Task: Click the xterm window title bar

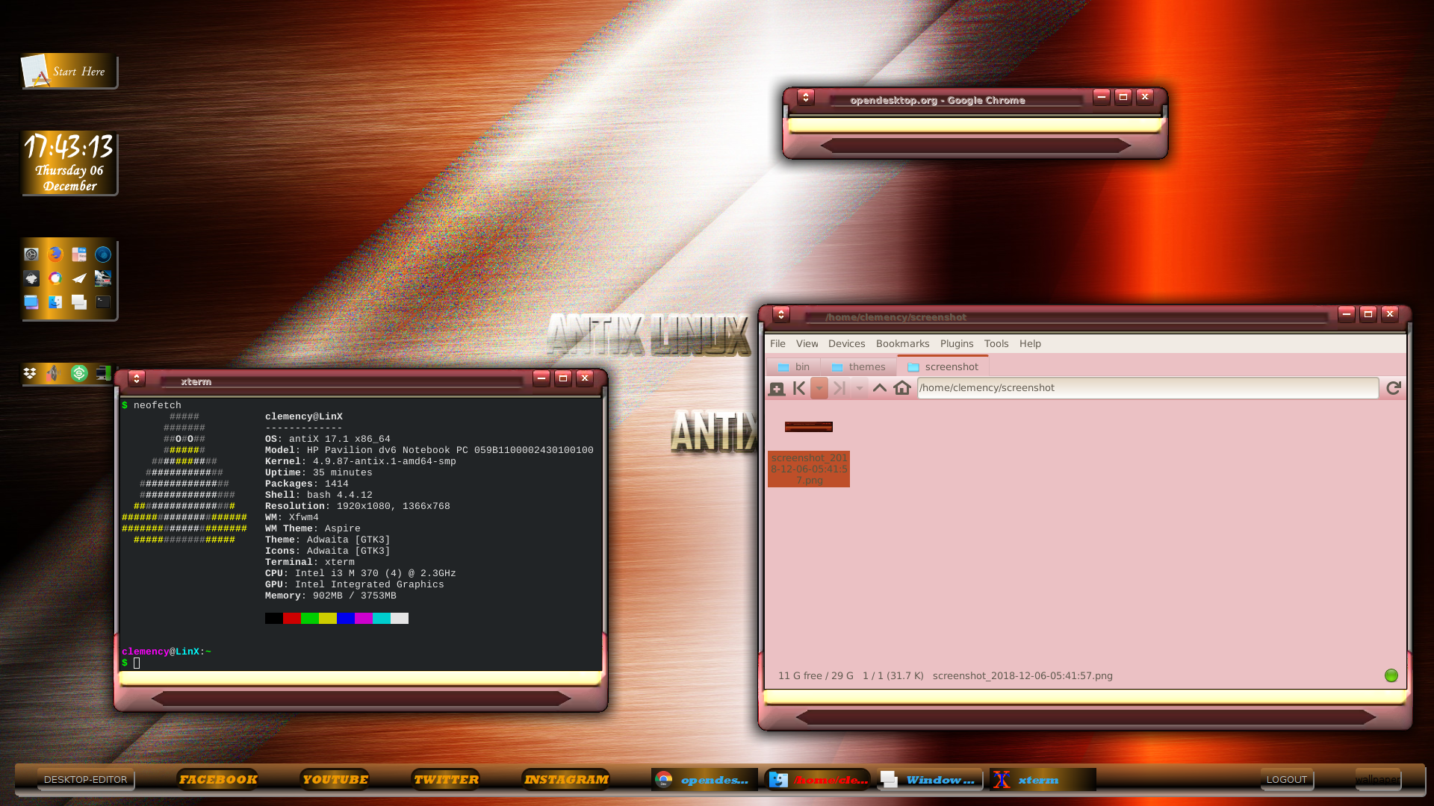Action: (x=341, y=381)
